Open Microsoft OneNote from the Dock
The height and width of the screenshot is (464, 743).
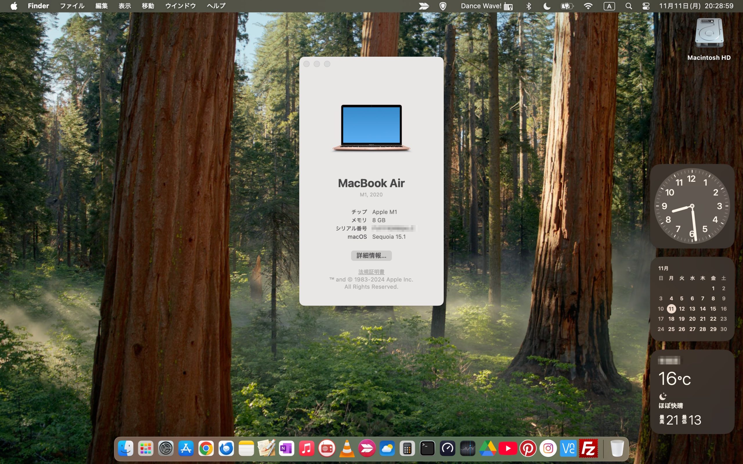(x=286, y=449)
